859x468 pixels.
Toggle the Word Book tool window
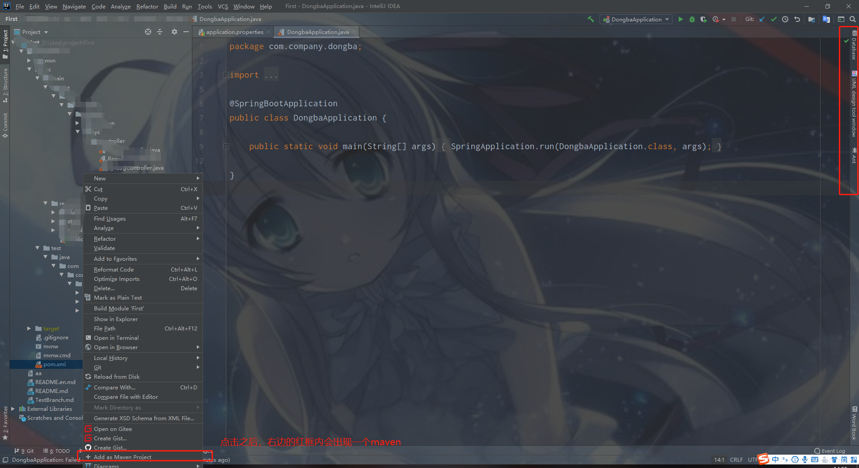(854, 423)
